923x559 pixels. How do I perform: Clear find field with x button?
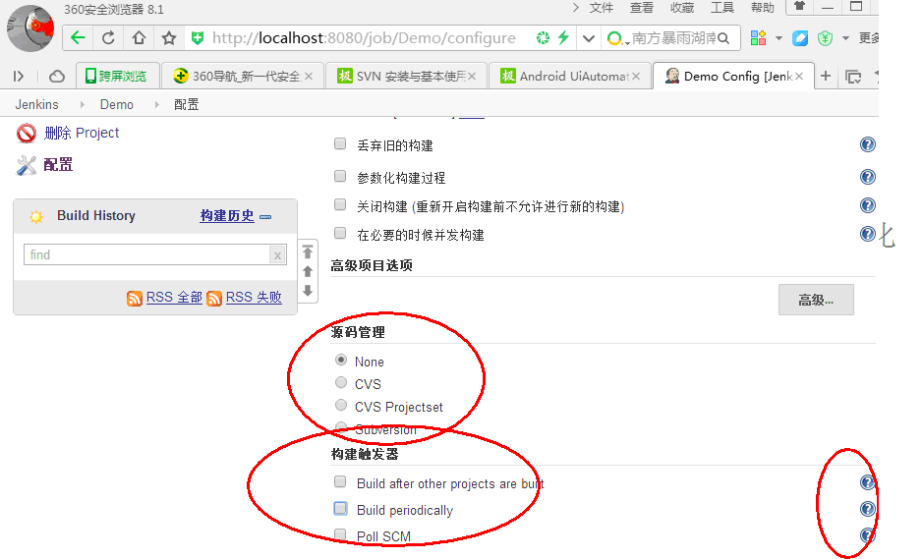tap(277, 255)
